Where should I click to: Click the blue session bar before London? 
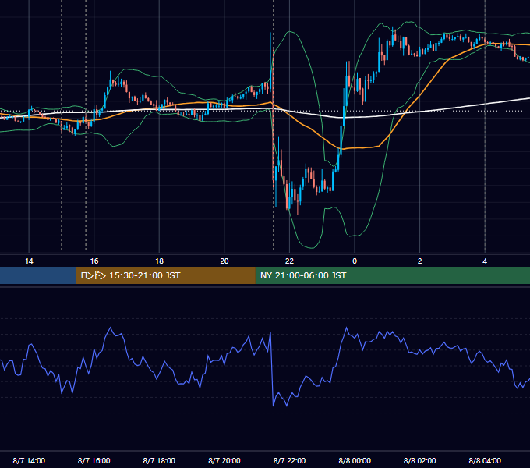[x=38, y=275]
